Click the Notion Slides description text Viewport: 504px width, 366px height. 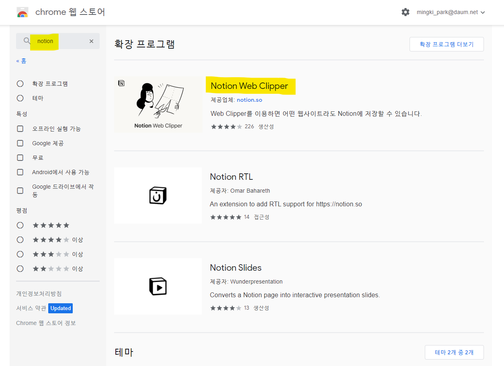[295, 295]
